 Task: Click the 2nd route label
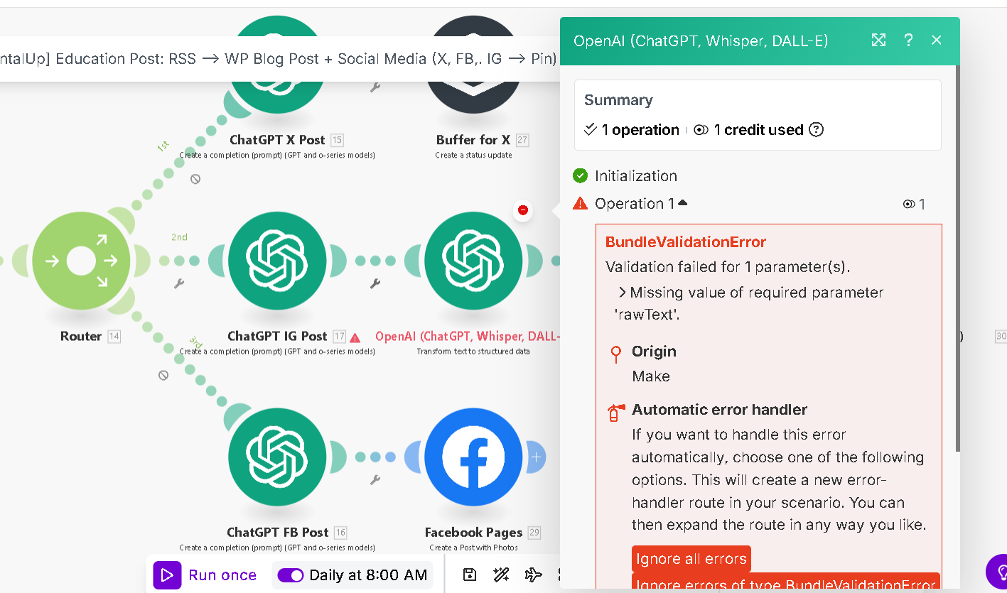click(179, 237)
